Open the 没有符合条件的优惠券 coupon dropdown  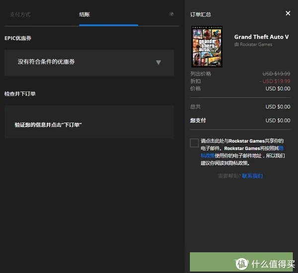coord(89,63)
